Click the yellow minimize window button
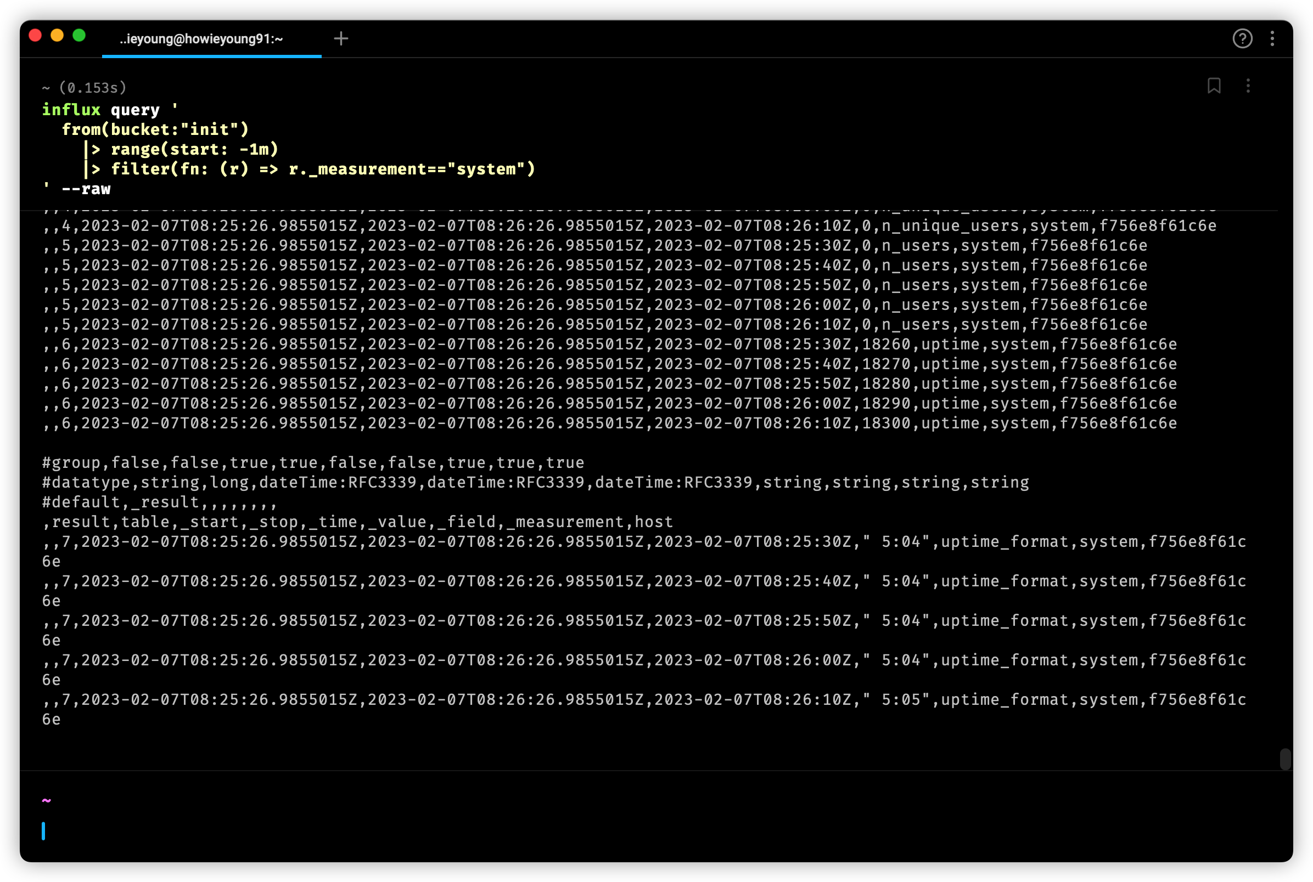The image size is (1313, 882). (57, 36)
